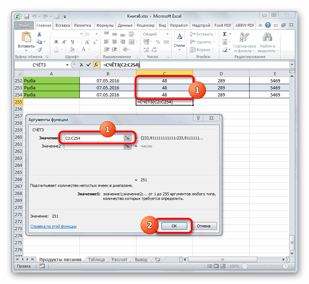The width and height of the screenshot is (309, 284).
Task: Click the Increase Font Size icon
Action: click(87, 42)
